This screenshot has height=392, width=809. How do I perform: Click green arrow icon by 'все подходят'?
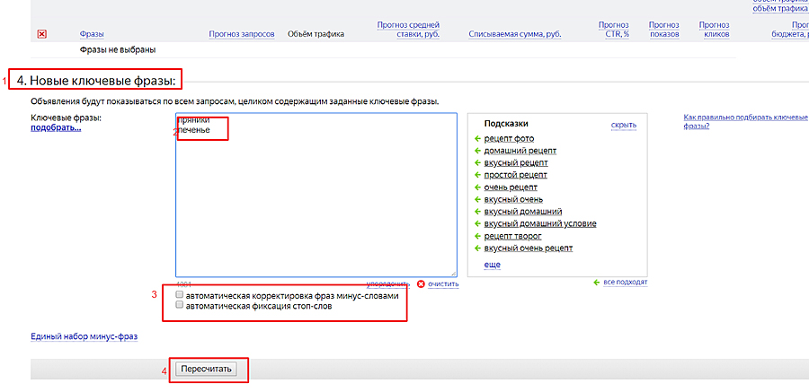[x=597, y=283]
